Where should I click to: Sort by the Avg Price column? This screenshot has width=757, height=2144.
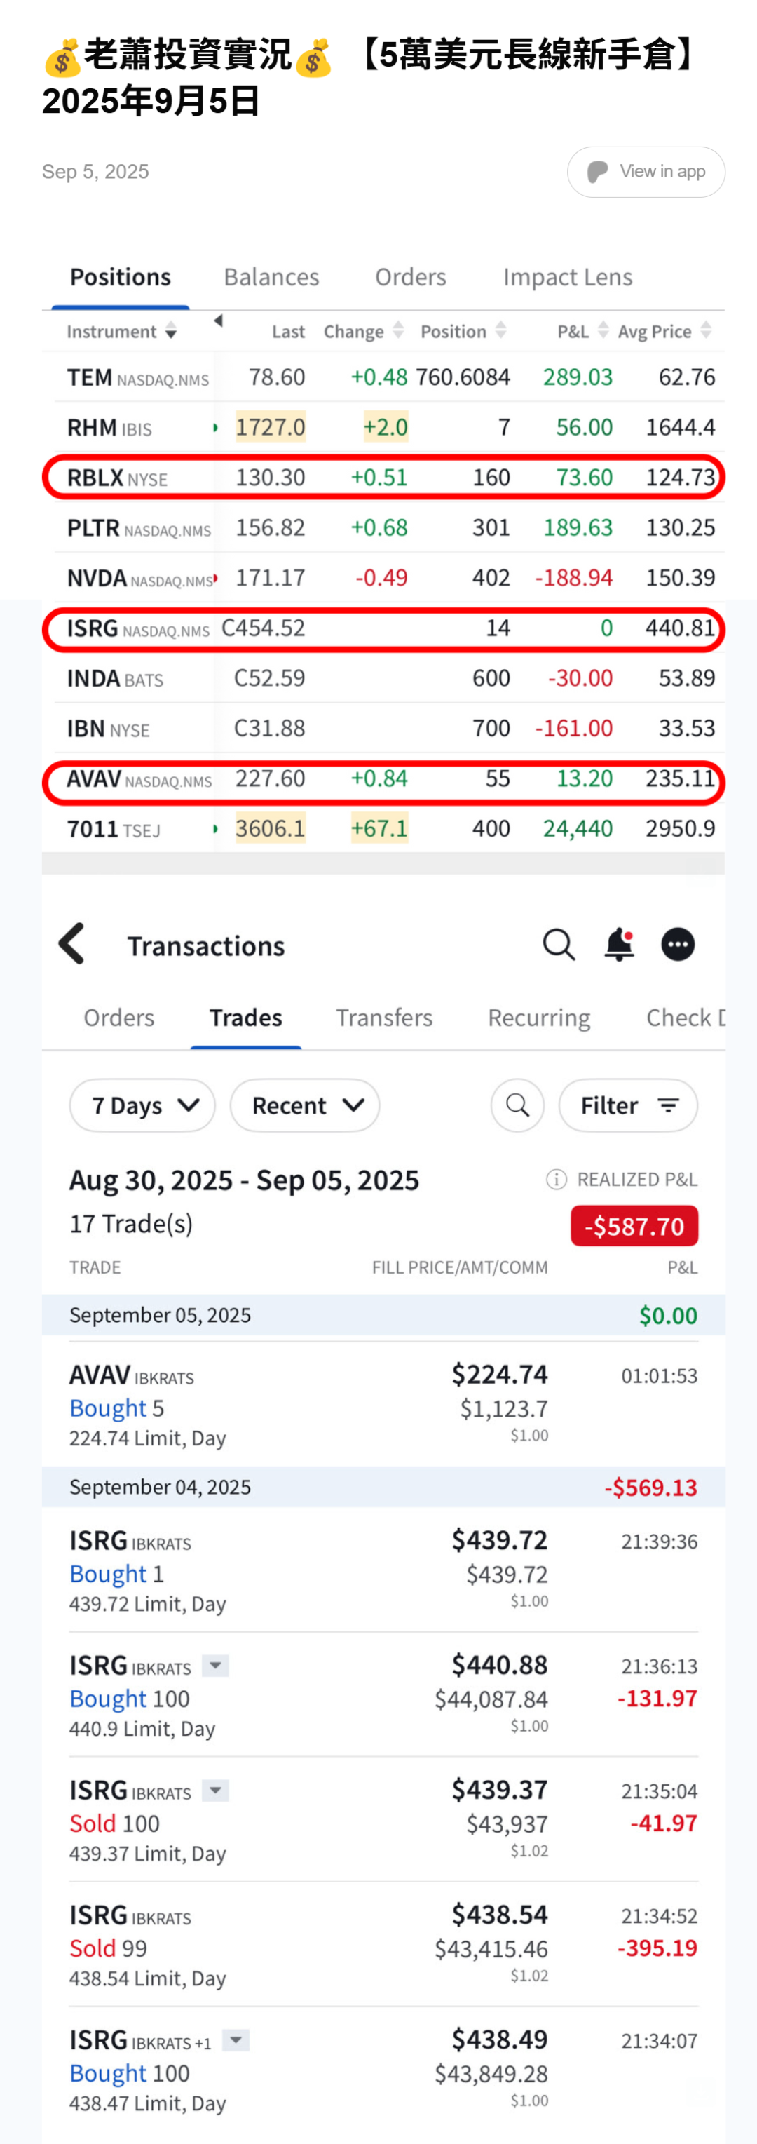tap(664, 331)
